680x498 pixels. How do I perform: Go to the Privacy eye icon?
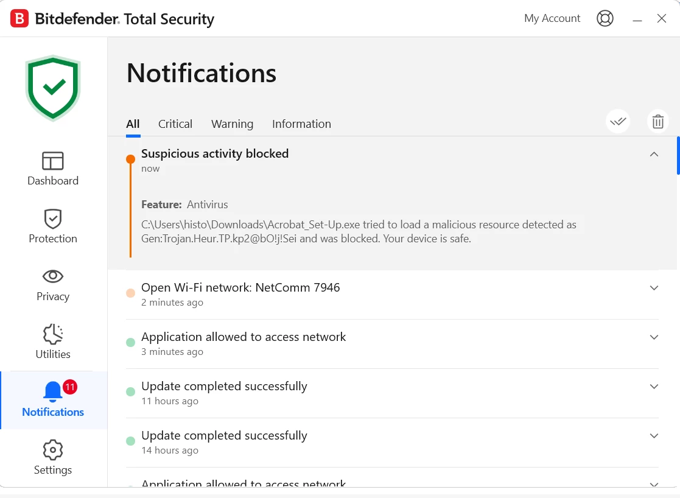click(53, 276)
